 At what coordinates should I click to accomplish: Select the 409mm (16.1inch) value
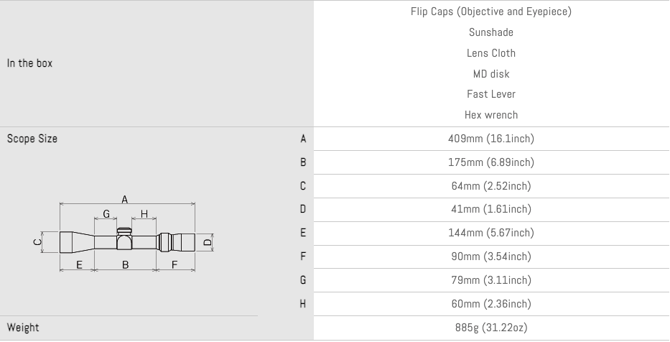tap(491, 139)
